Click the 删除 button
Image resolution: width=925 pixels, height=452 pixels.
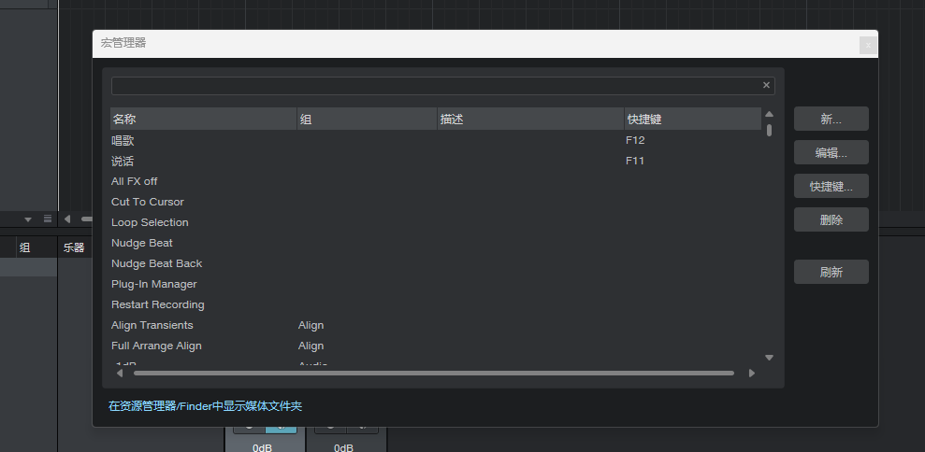831,219
